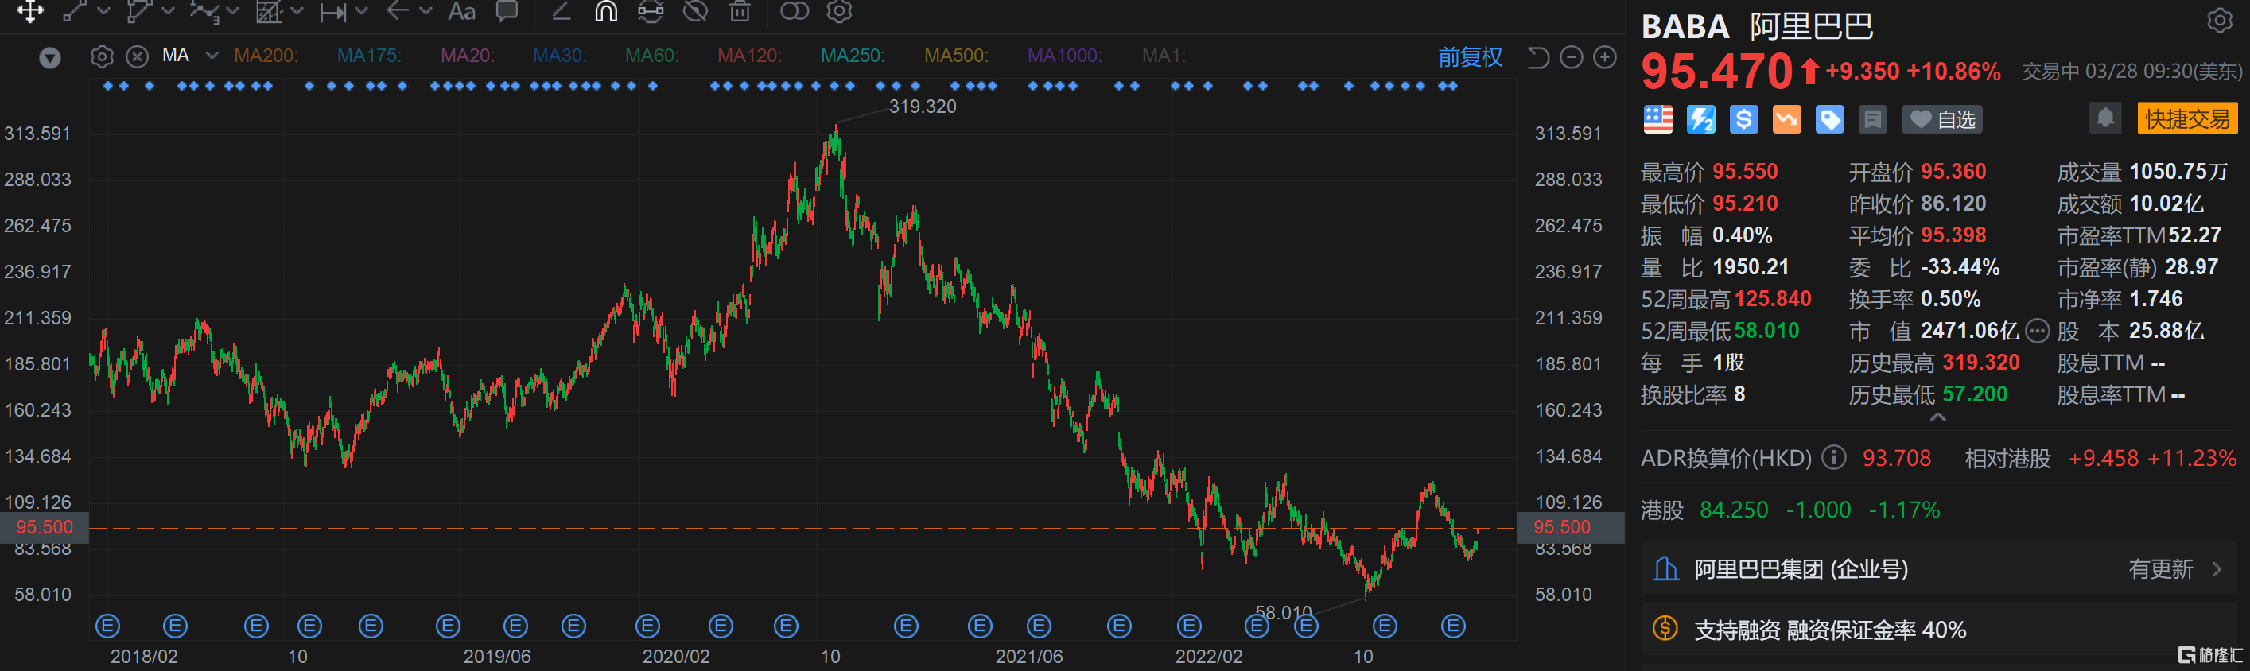Open 快捷交易 quick trade
The image size is (2250, 671).
[x=2187, y=118]
